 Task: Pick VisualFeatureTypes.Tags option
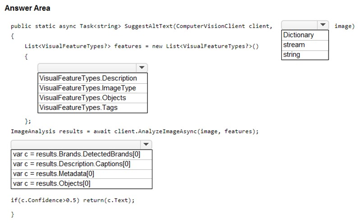coord(92,108)
